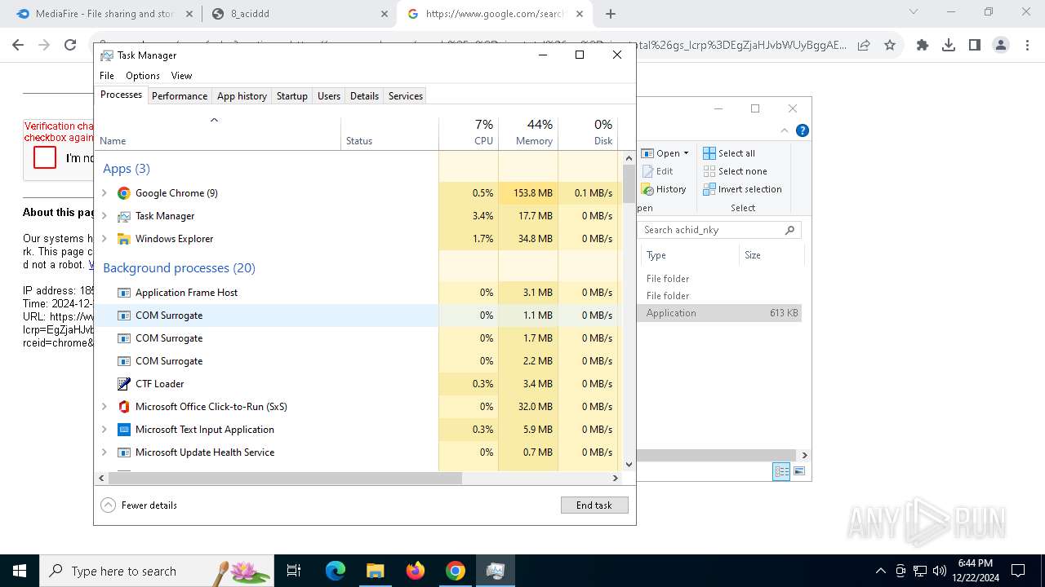Click the Microsoft Update Health Service icon
This screenshot has width=1045, height=587.
click(x=124, y=452)
